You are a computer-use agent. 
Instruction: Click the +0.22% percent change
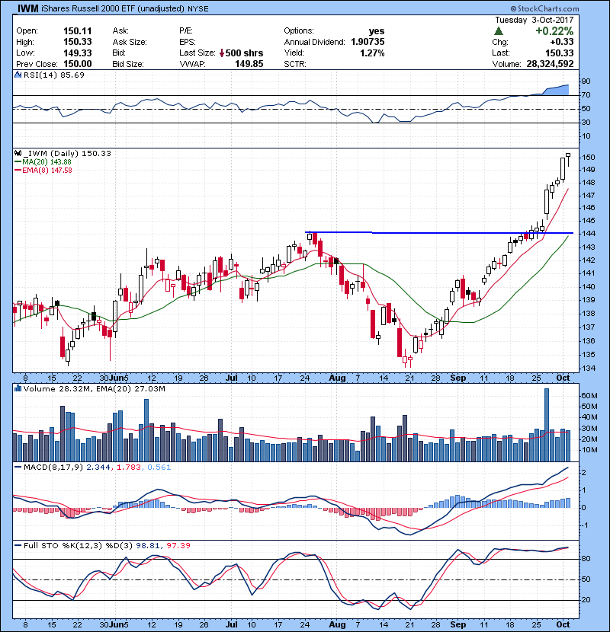point(554,31)
